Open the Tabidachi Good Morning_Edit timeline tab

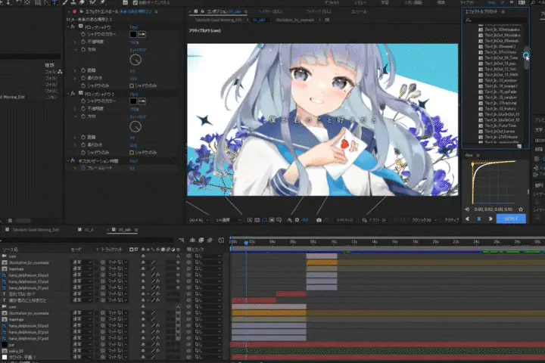pos(33,230)
